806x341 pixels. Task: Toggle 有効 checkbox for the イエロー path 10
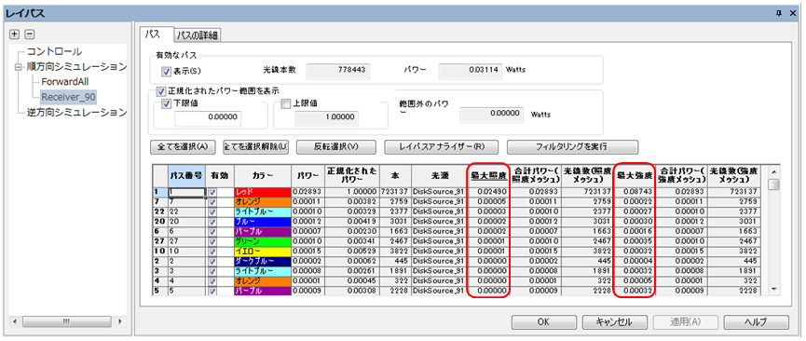pos(212,251)
